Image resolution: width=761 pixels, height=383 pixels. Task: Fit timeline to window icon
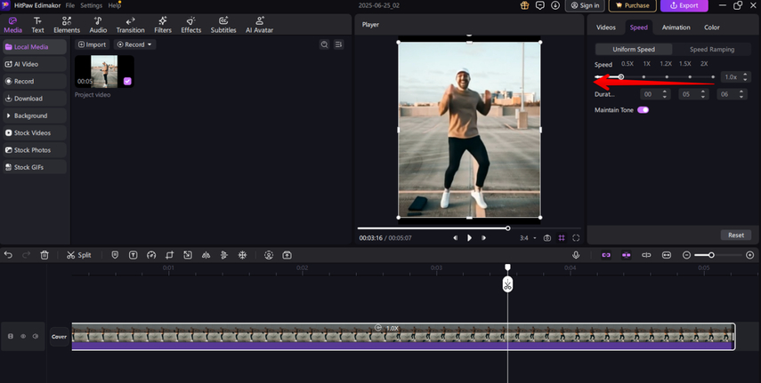667,255
